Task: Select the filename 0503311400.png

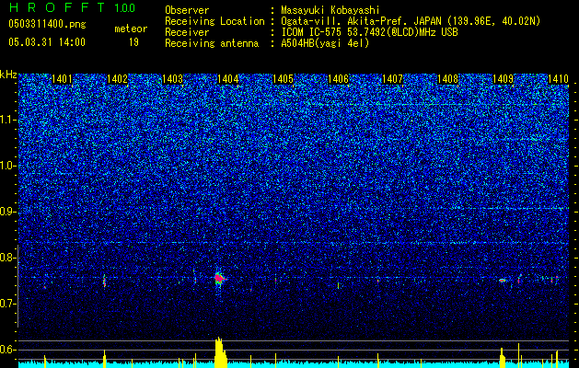Action: [47, 24]
